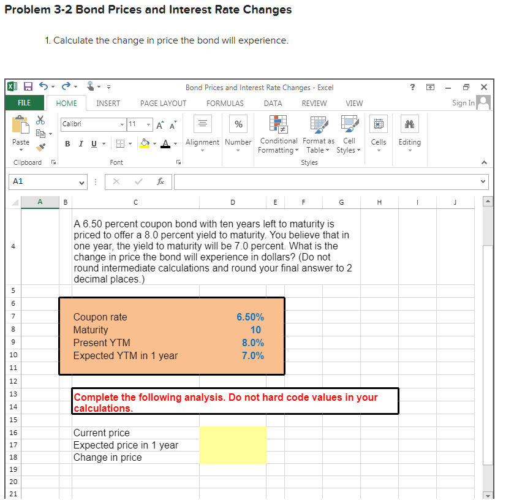
Task: Open the Alignment group icon
Action: 203,124
